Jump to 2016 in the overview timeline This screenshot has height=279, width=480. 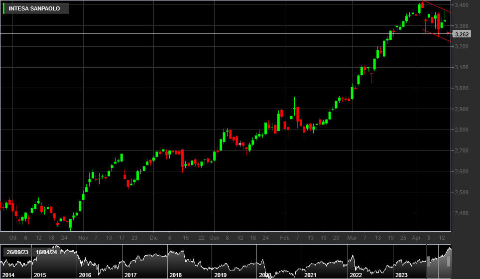coord(85,275)
